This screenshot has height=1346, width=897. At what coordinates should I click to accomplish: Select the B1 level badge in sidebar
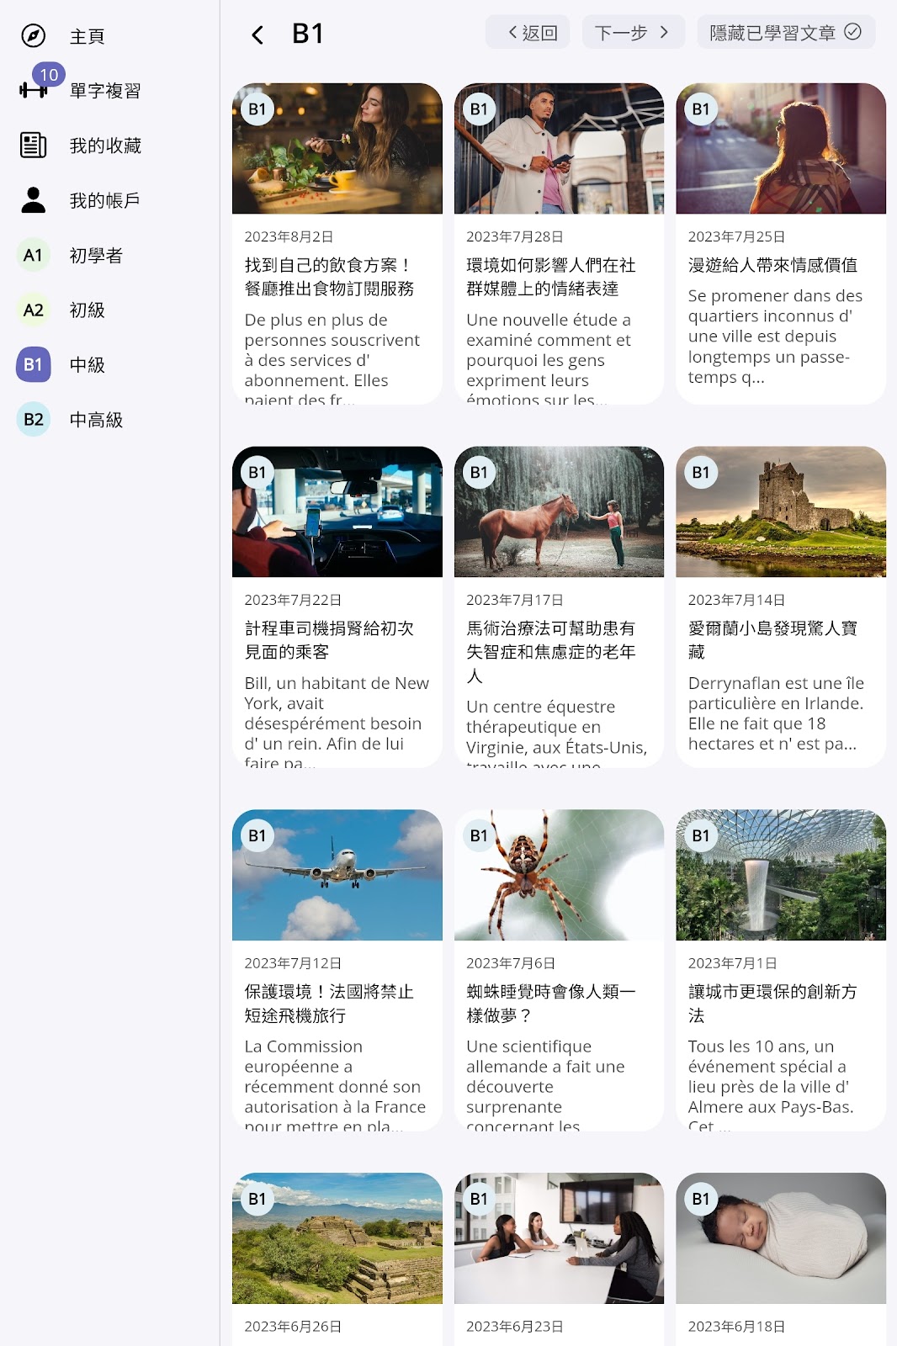33,364
